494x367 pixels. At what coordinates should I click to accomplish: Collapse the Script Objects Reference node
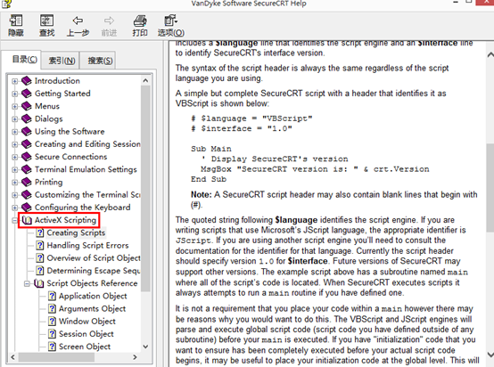(x=27, y=283)
